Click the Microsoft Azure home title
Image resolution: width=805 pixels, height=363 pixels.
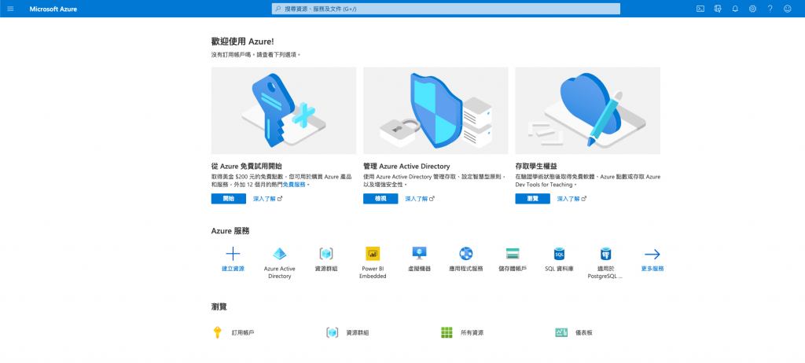[53, 9]
